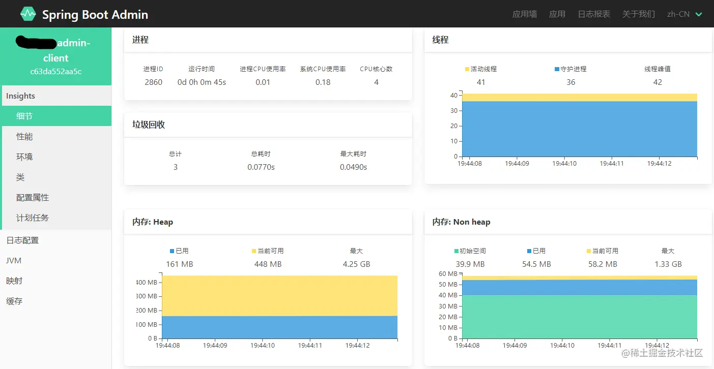Image resolution: width=714 pixels, height=369 pixels.
Task: Click the yellow 活动线程 legend swatch
Action: click(467, 69)
